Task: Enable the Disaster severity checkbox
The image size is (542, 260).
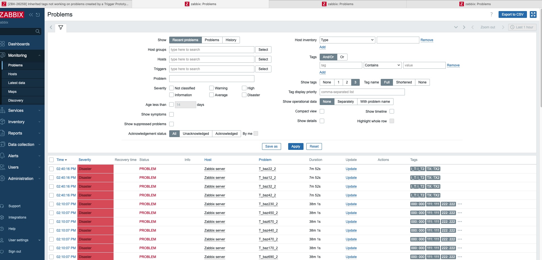Action: point(244,95)
